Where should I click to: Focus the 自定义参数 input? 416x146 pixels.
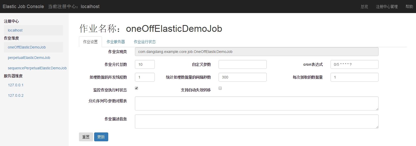click(x=242, y=64)
